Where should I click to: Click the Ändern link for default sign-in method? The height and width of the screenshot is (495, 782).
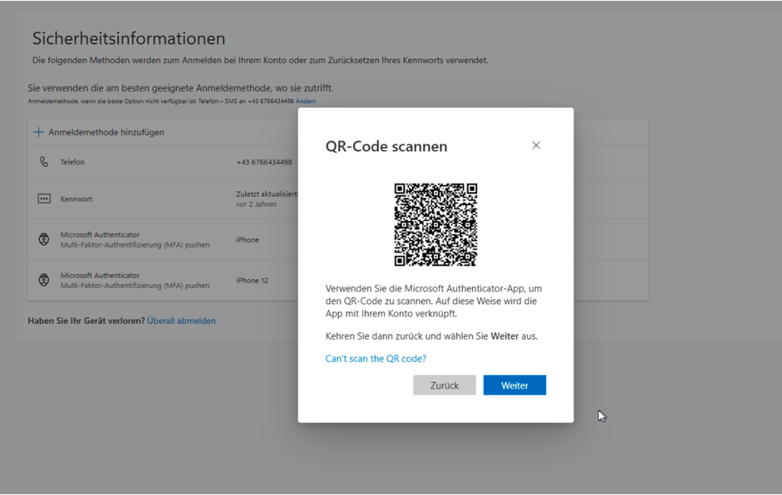coord(306,101)
